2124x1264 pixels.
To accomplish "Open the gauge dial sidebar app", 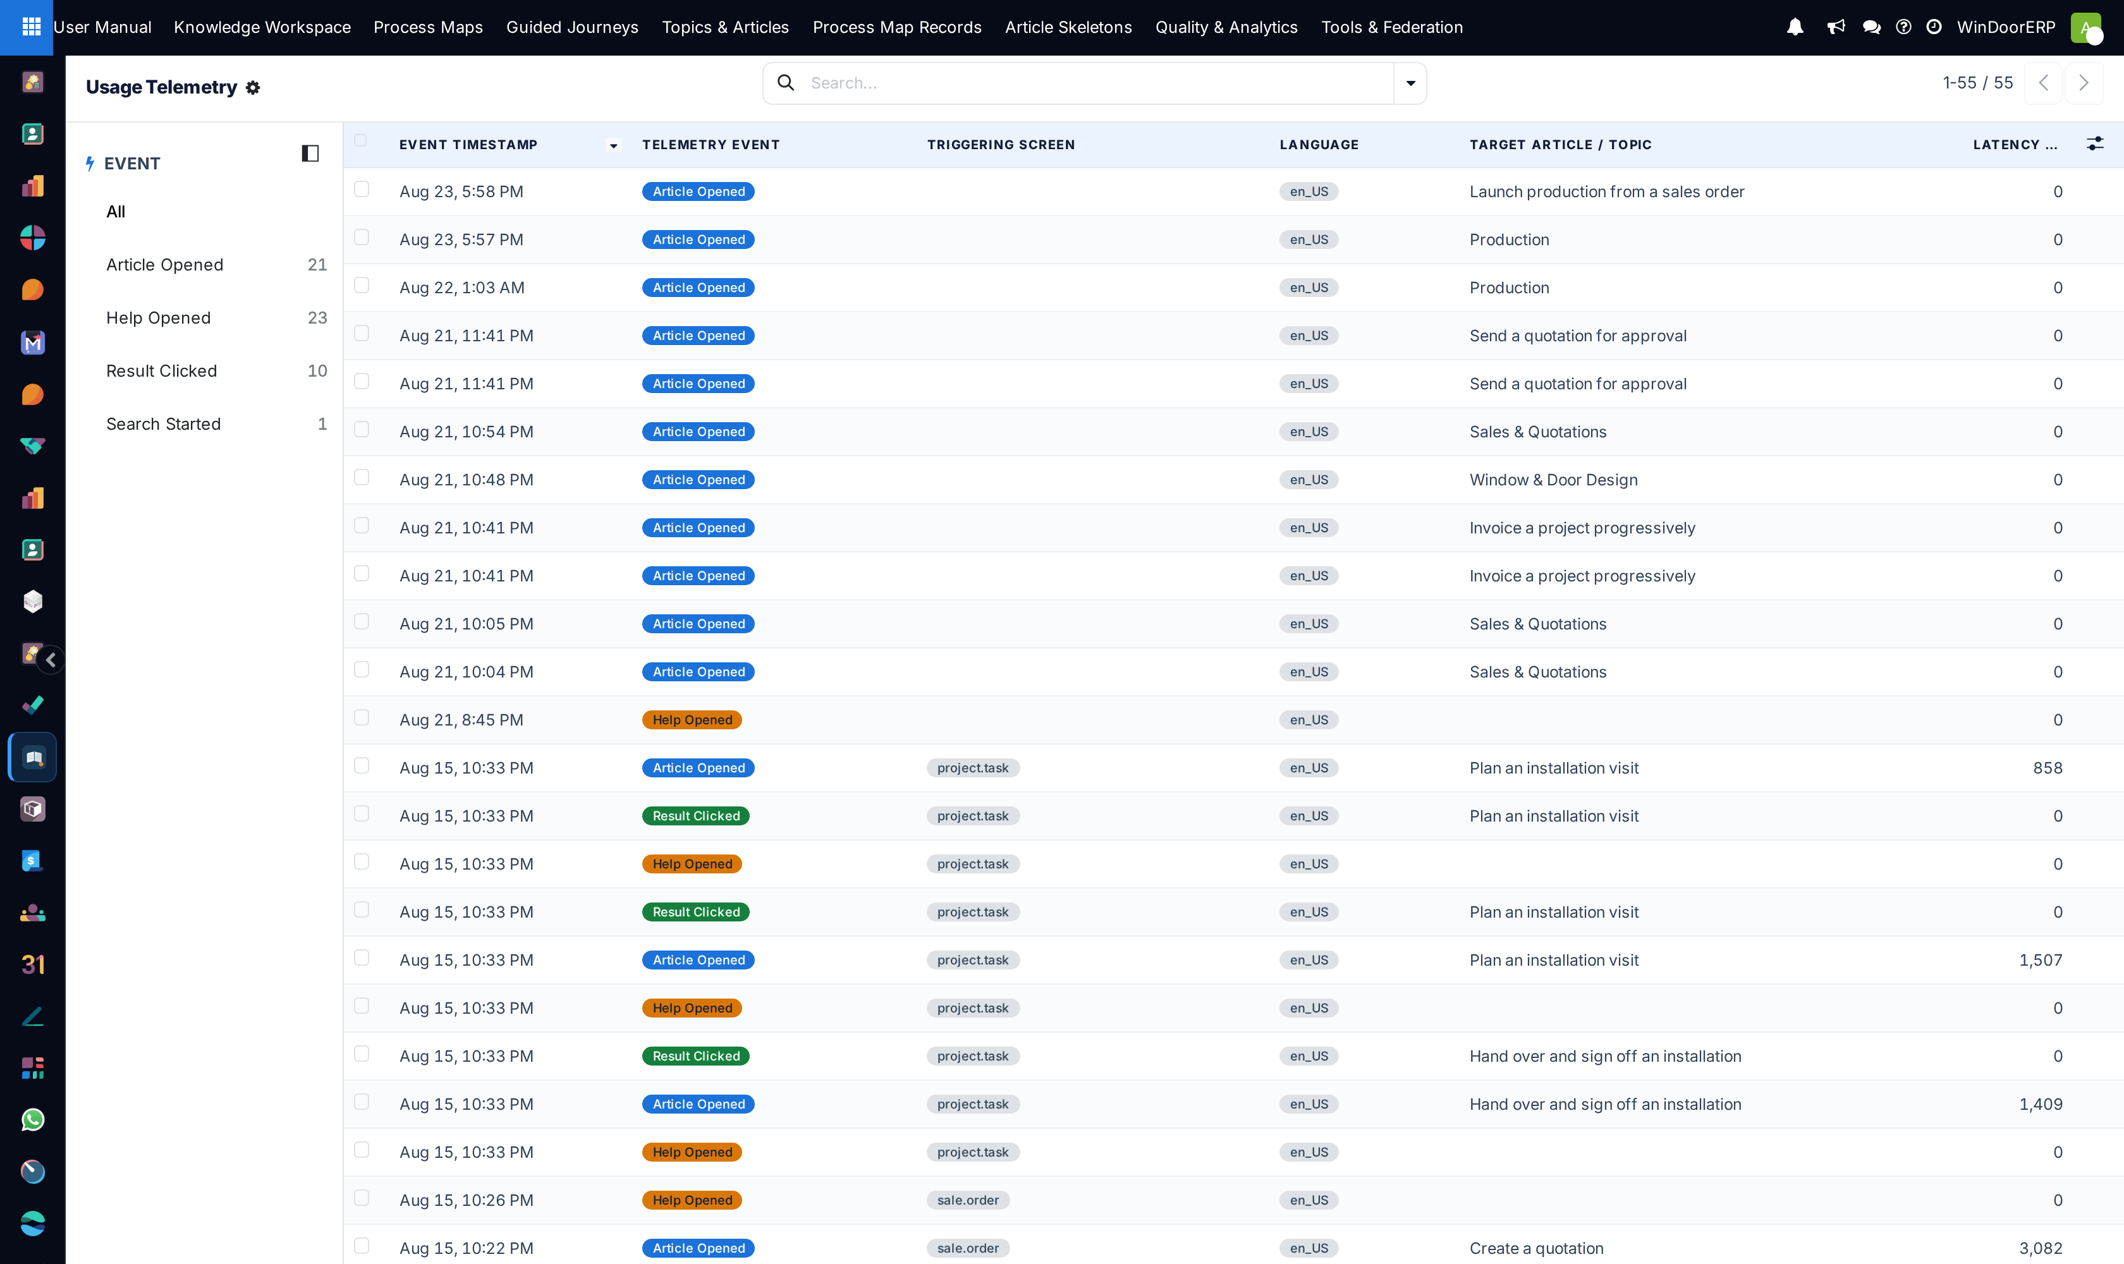I will click(x=32, y=1171).
